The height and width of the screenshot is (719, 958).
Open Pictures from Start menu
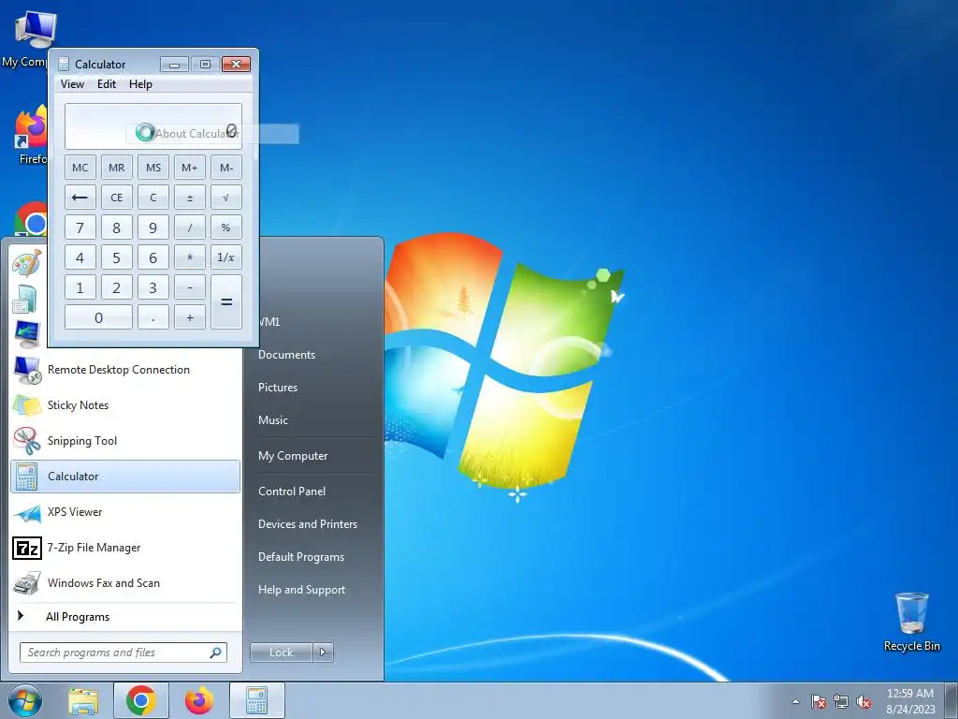point(278,388)
